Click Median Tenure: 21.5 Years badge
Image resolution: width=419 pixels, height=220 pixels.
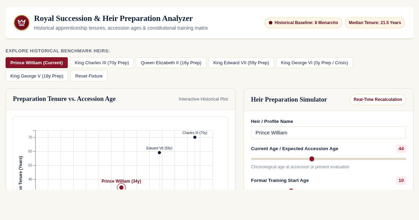coord(375,23)
